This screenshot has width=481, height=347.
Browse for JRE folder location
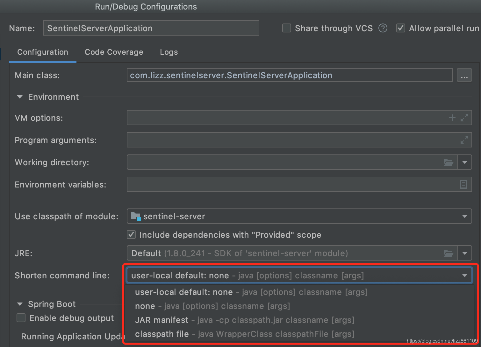[x=449, y=253]
